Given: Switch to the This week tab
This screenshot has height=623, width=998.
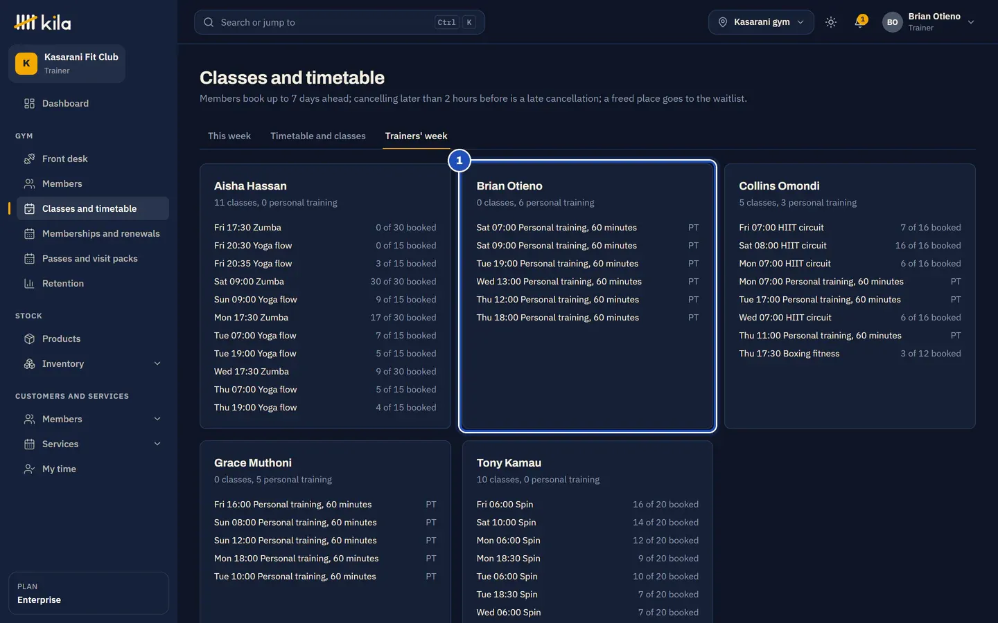Looking at the screenshot, I should [x=229, y=136].
